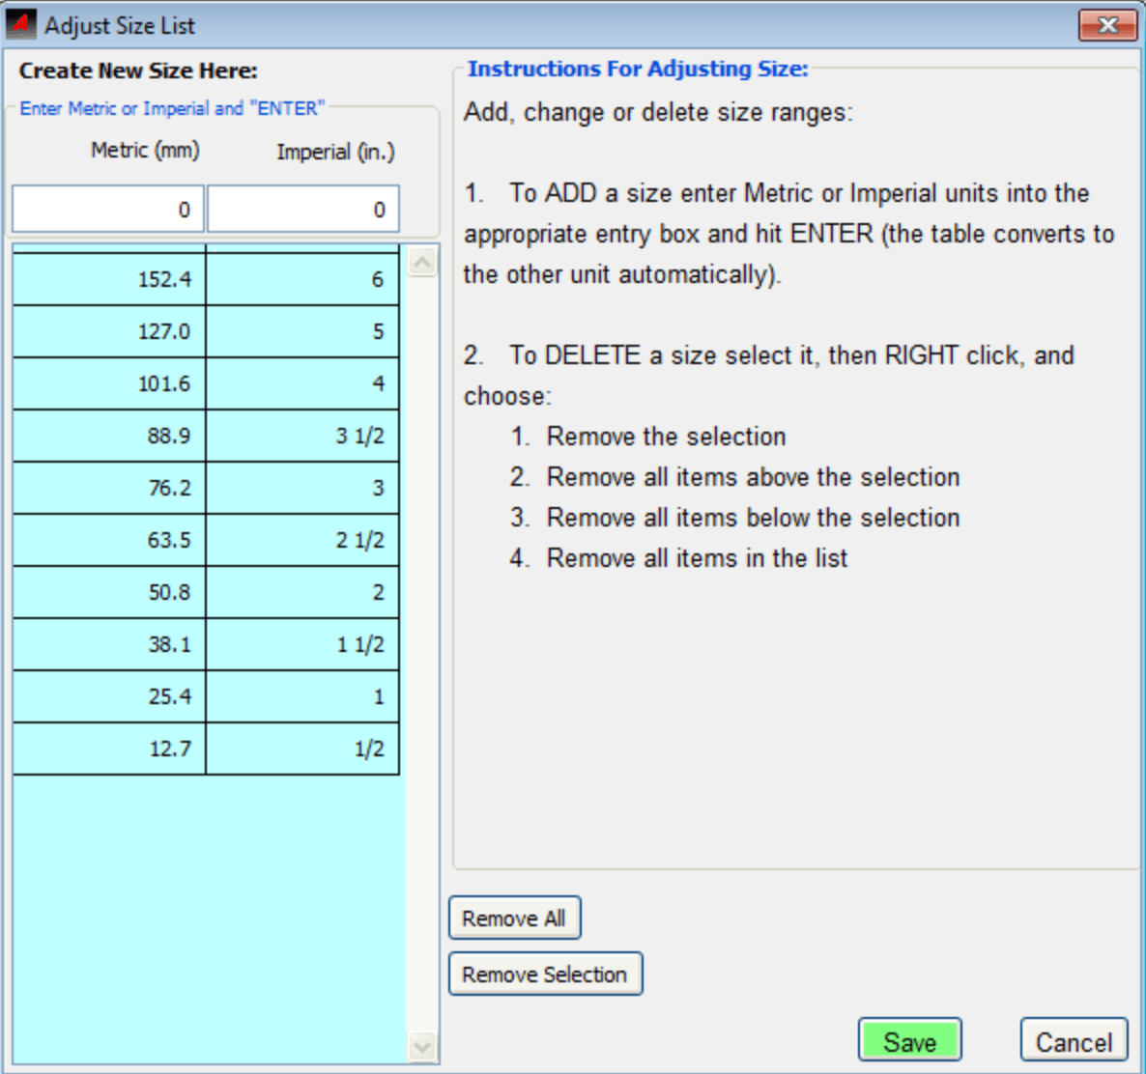Select the 127.0 metric size cell
Screen dimensions: 1146x1074
pyautogui.click(x=109, y=331)
